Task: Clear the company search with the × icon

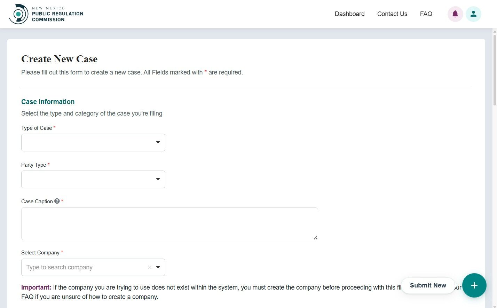Action: point(149,267)
